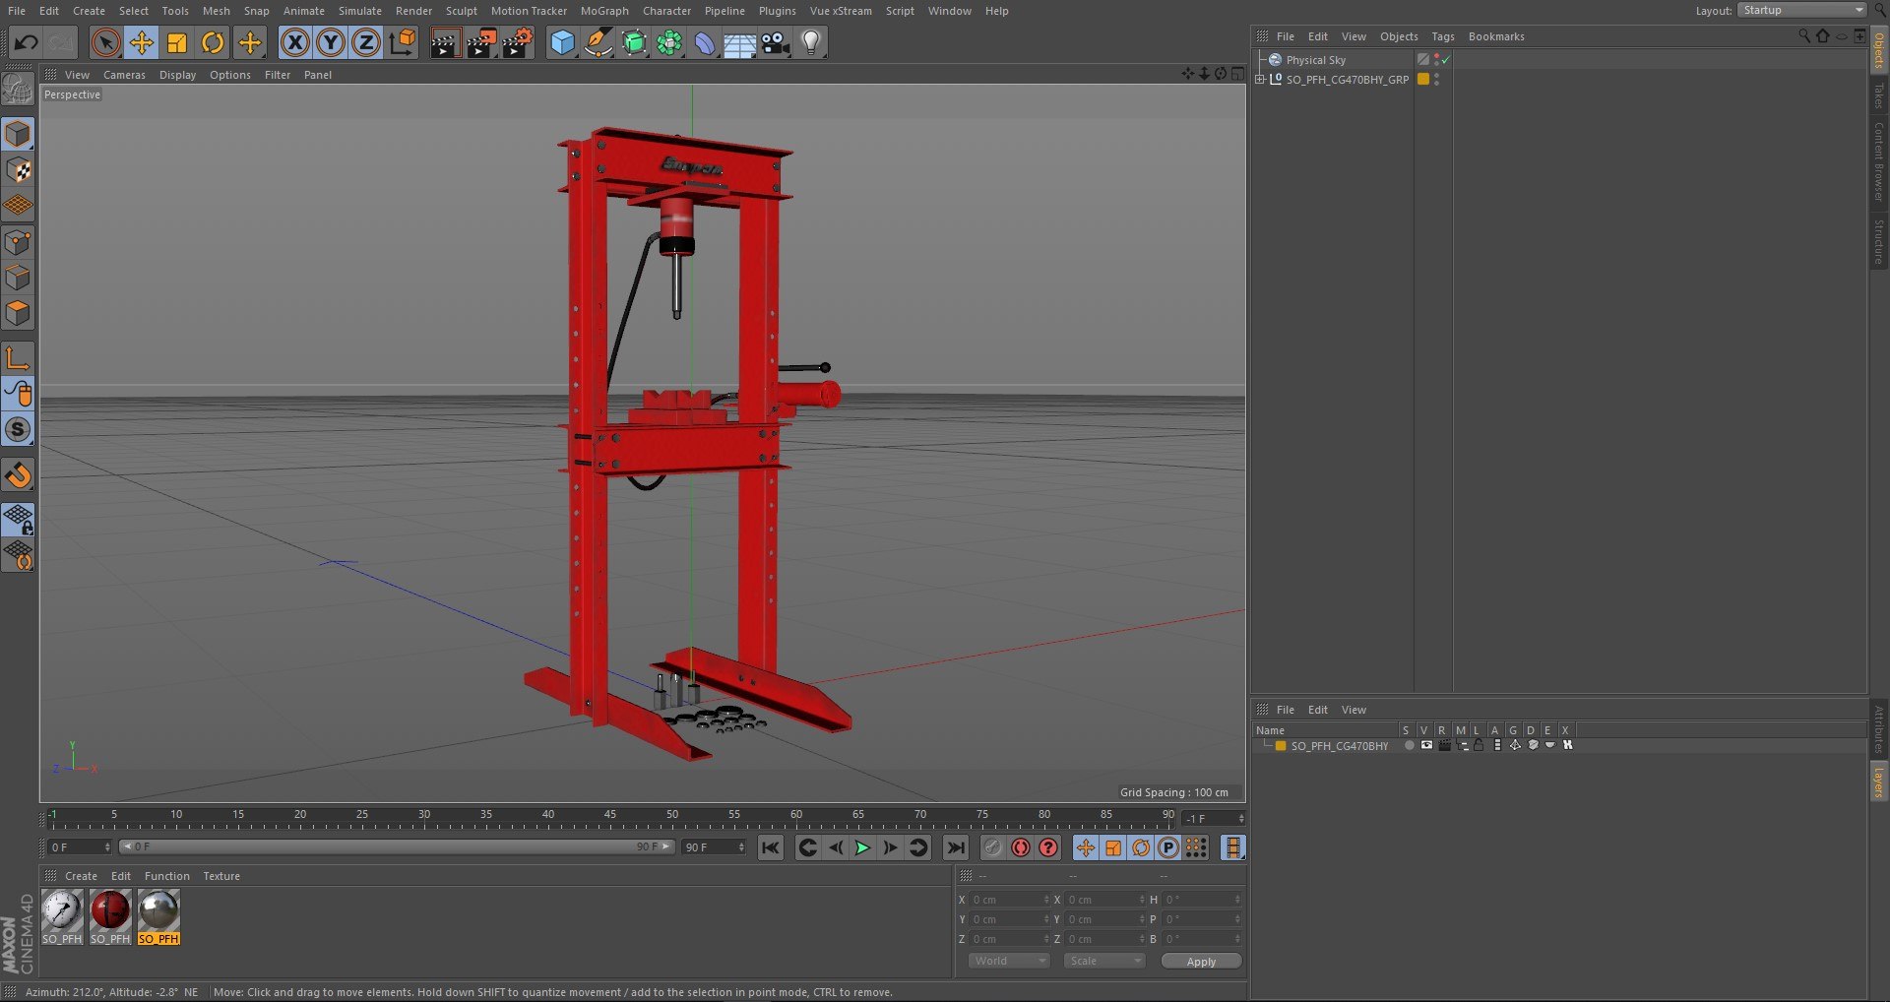Image resolution: width=1890 pixels, height=1002 pixels.
Task: Go to start of animation
Action: (771, 847)
